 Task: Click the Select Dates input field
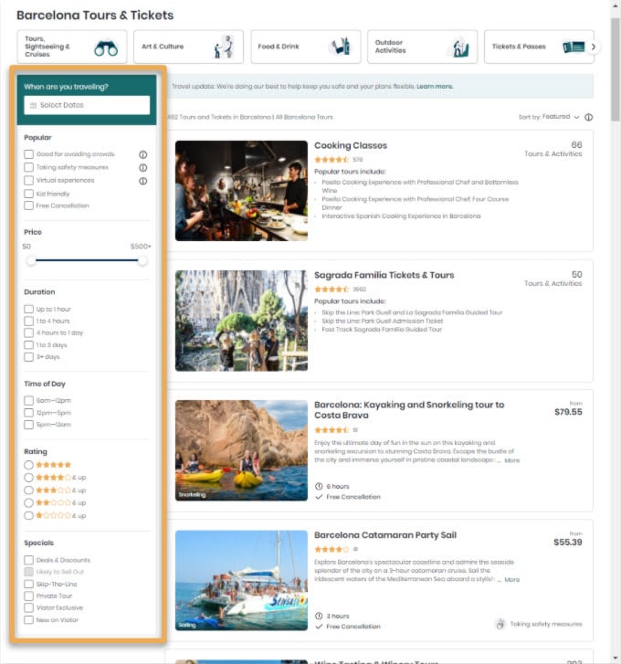(x=87, y=105)
